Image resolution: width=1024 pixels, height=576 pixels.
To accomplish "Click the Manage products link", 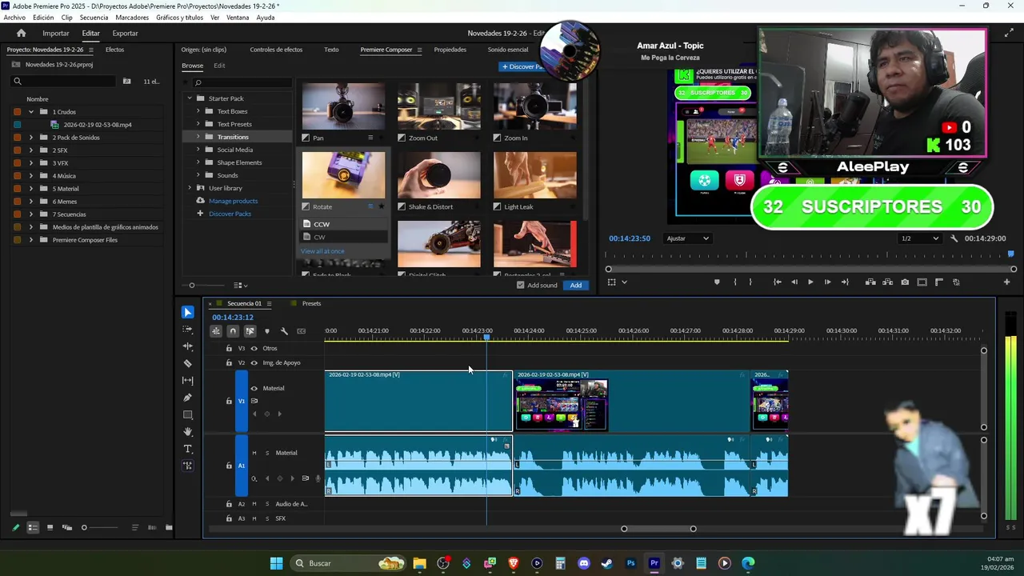I will point(233,201).
